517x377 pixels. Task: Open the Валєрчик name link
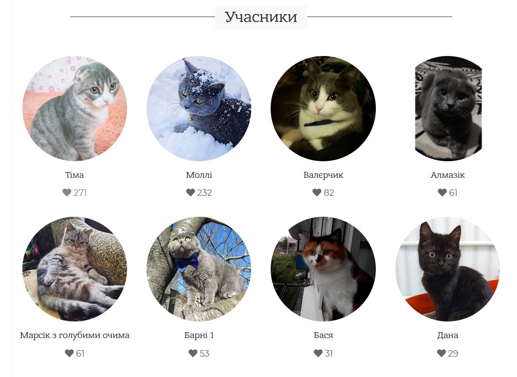click(323, 175)
